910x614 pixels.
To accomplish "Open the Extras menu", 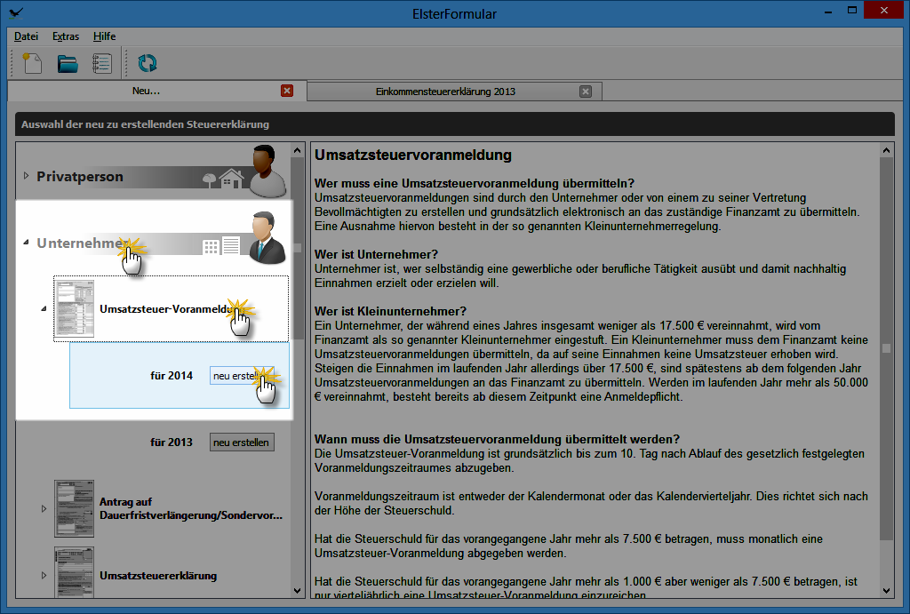I will pyautogui.click(x=66, y=36).
